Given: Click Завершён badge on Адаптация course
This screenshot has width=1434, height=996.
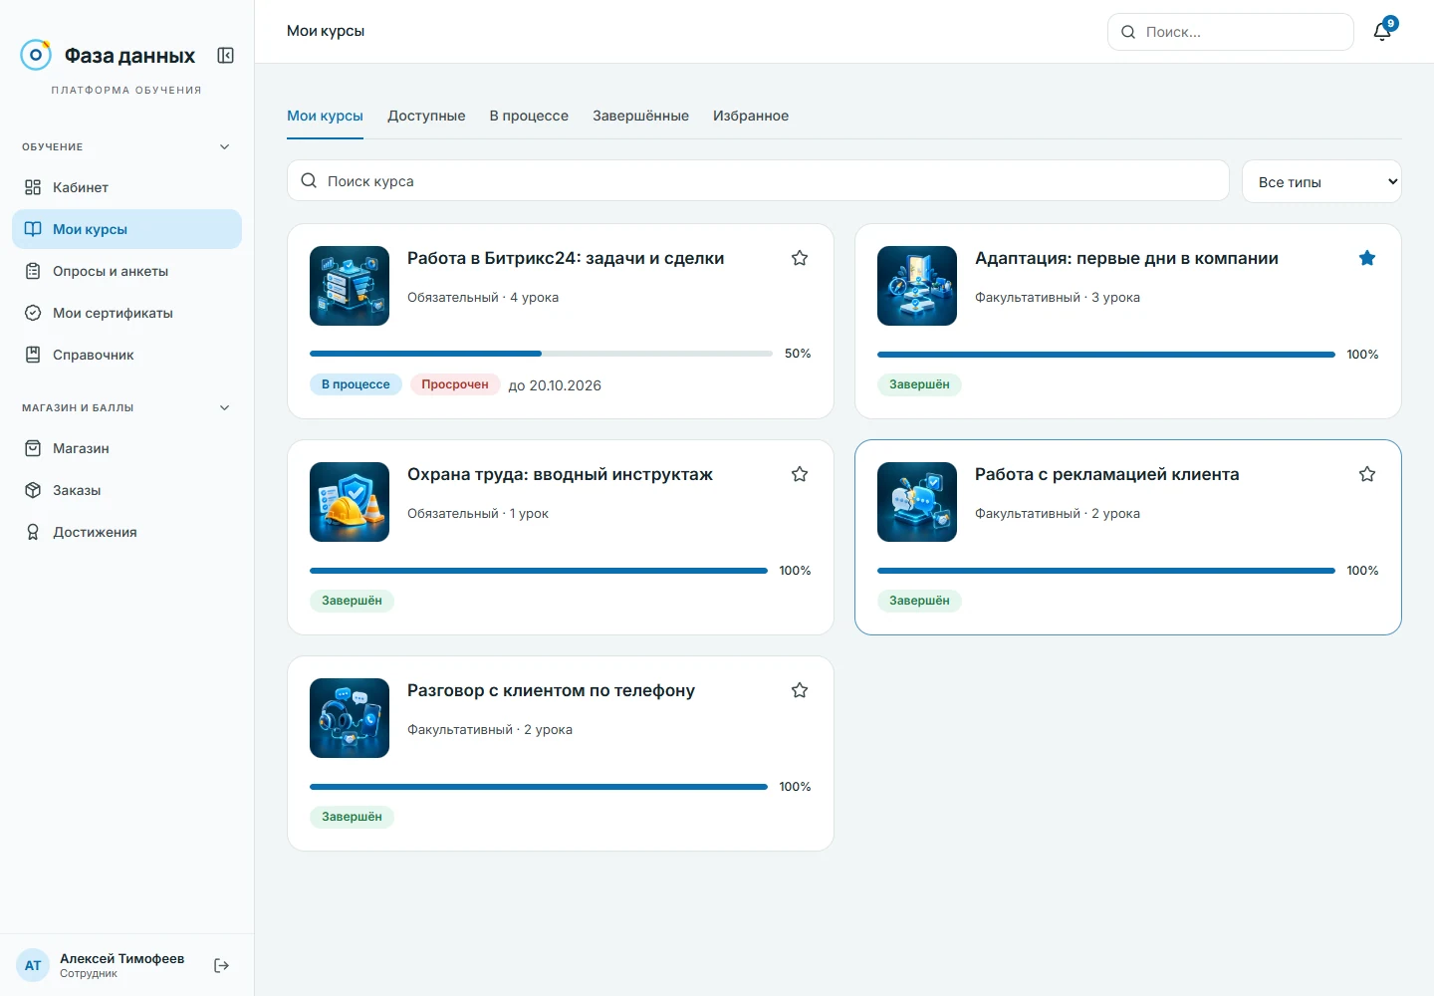Looking at the screenshot, I should pyautogui.click(x=919, y=384).
